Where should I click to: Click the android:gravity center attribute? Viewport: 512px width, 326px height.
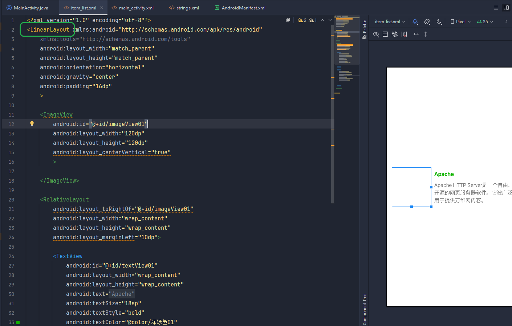[x=79, y=77]
